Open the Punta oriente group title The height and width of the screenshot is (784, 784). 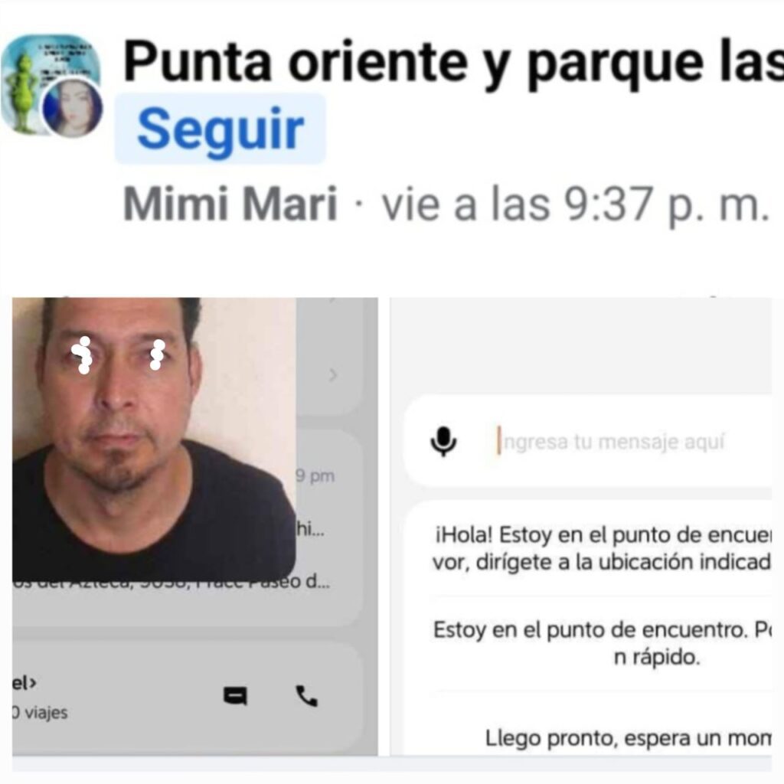pos(453,63)
